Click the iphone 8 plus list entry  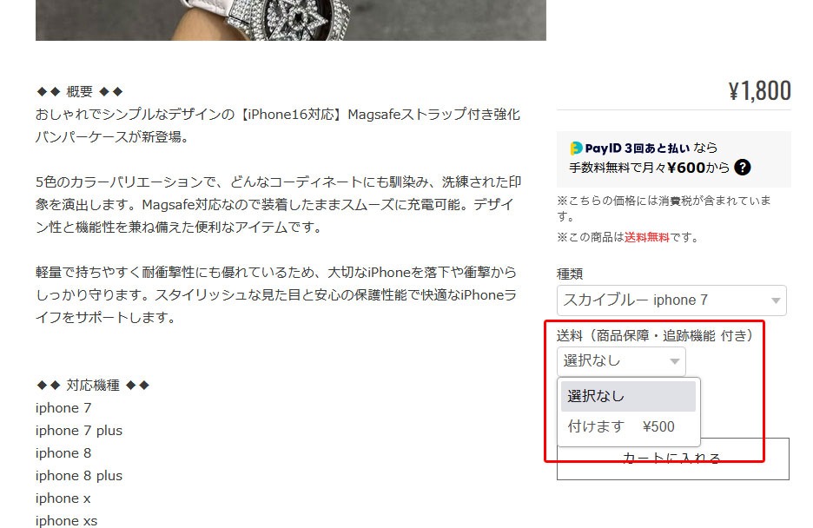tap(79, 476)
